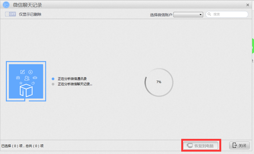Screen dimensions: 254x154
Task: Click the camera icon inside the blue square
Action: (x=18, y=78)
